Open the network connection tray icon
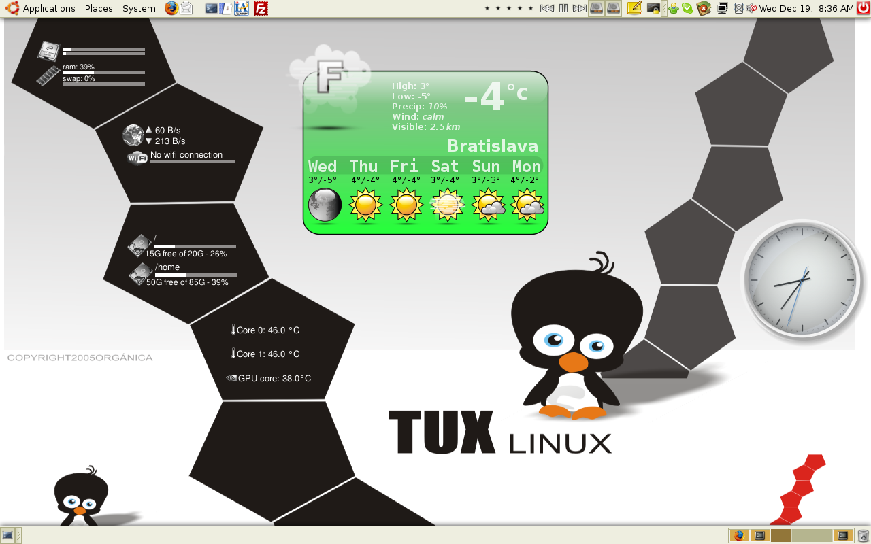Viewport: 871px width, 544px height. (x=722, y=8)
